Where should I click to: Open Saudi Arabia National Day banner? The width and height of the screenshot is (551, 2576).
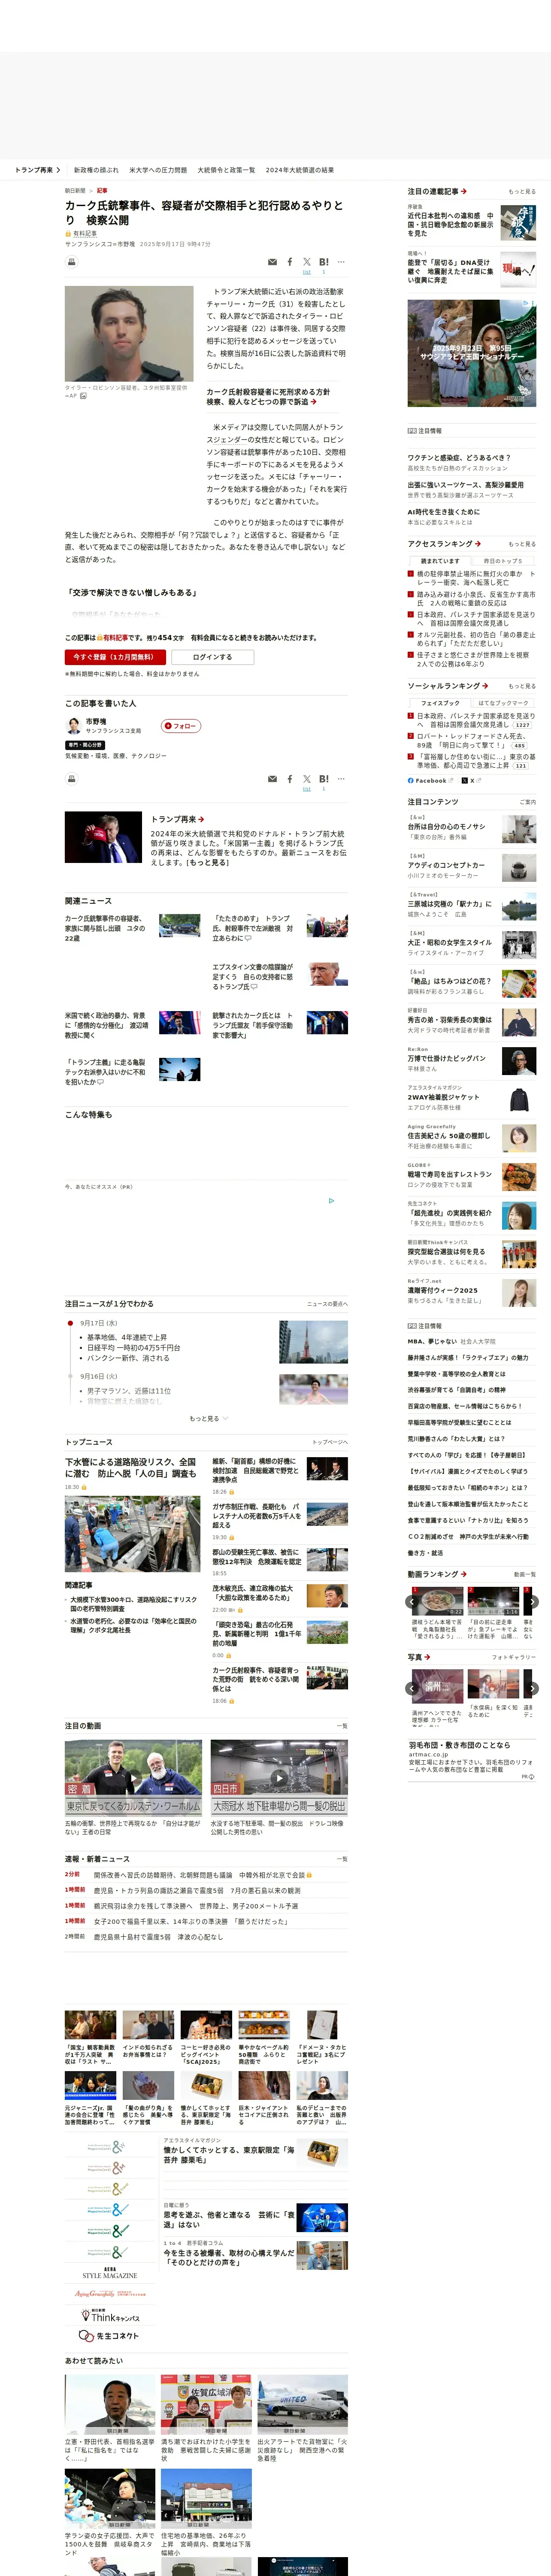click(471, 353)
